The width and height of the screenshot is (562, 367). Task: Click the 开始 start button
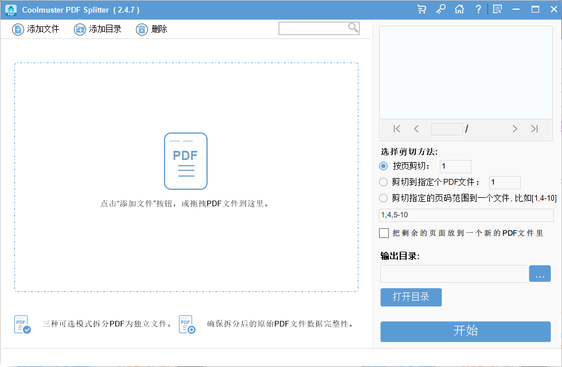pyautogui.click(x=465, y=331)
